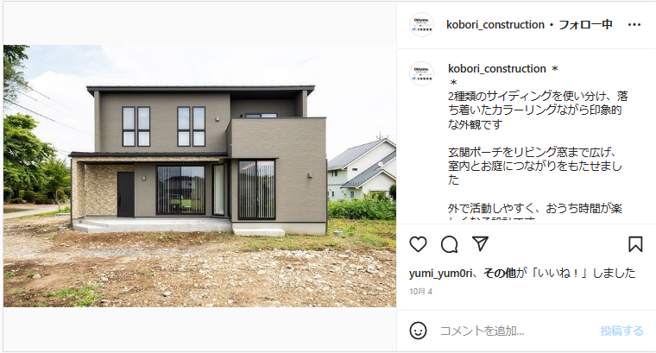This screenshot has width=656, height=353.
Task: Click the caption text about 2種類のサイディング
Action: click(538, 110)
